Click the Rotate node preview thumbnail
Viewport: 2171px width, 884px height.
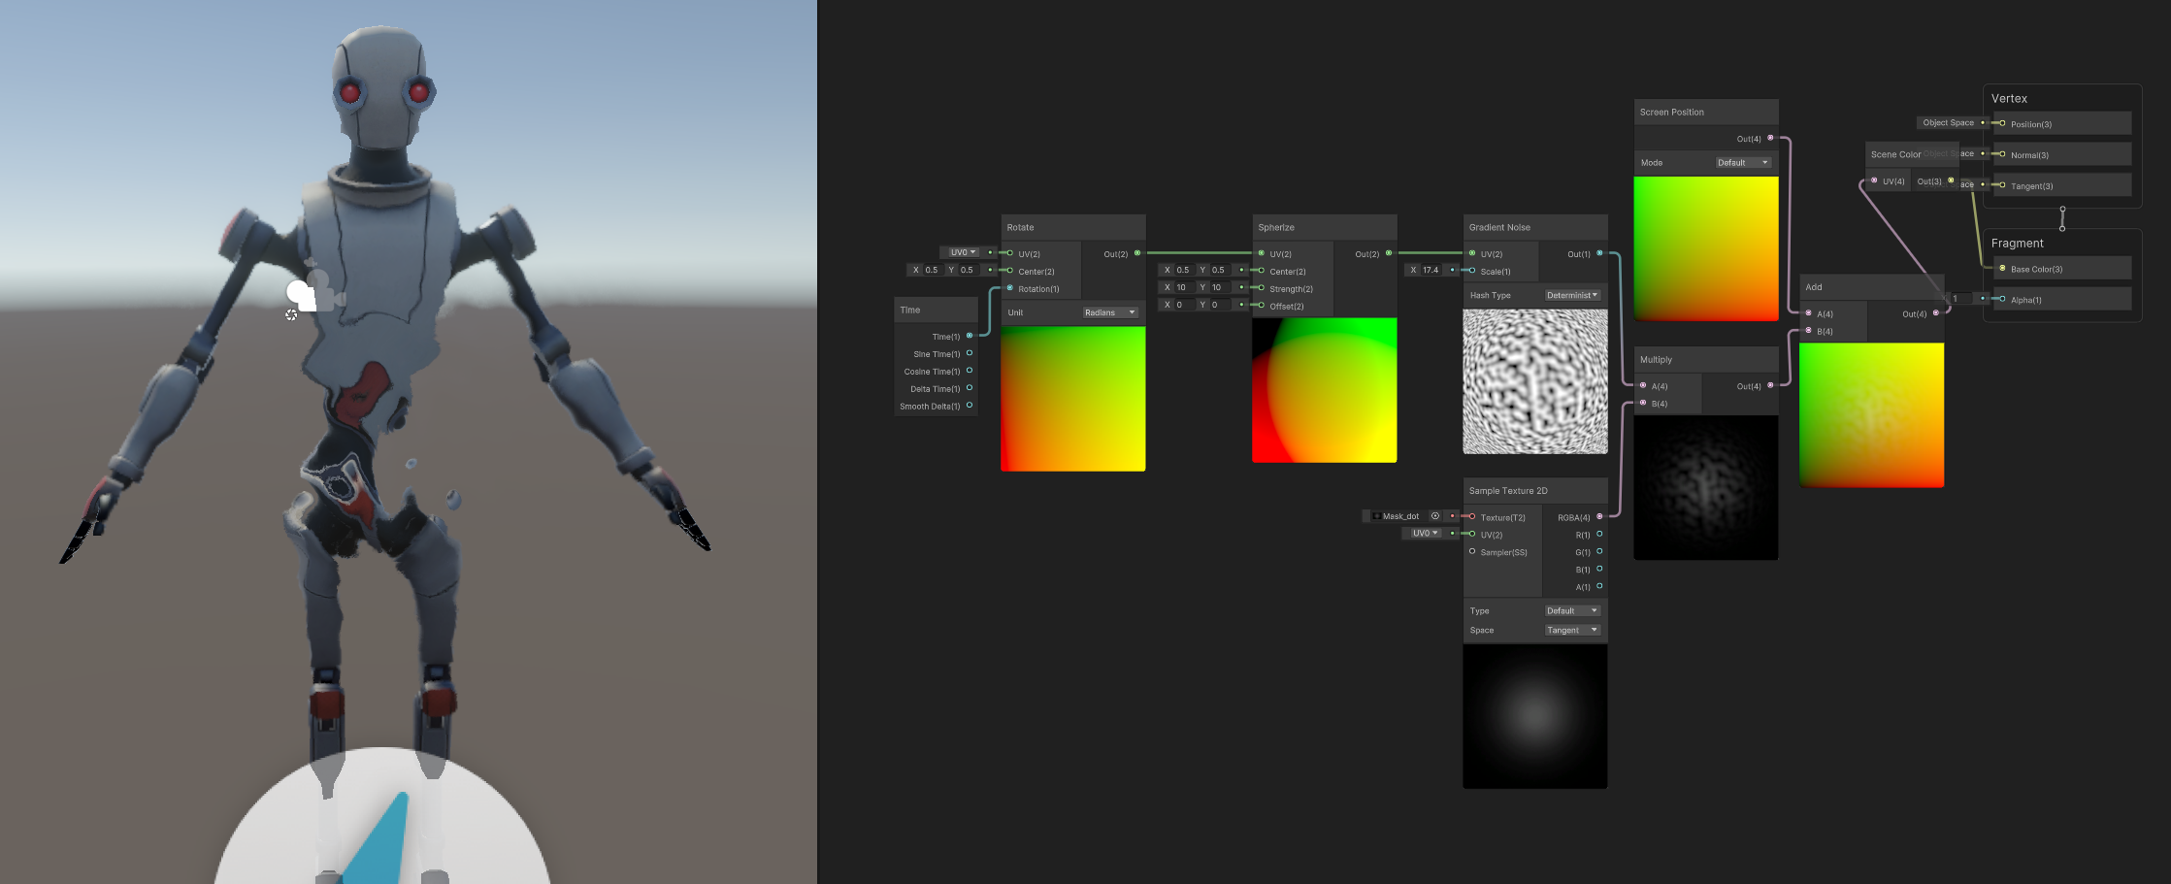click(x=1072, y=399)
